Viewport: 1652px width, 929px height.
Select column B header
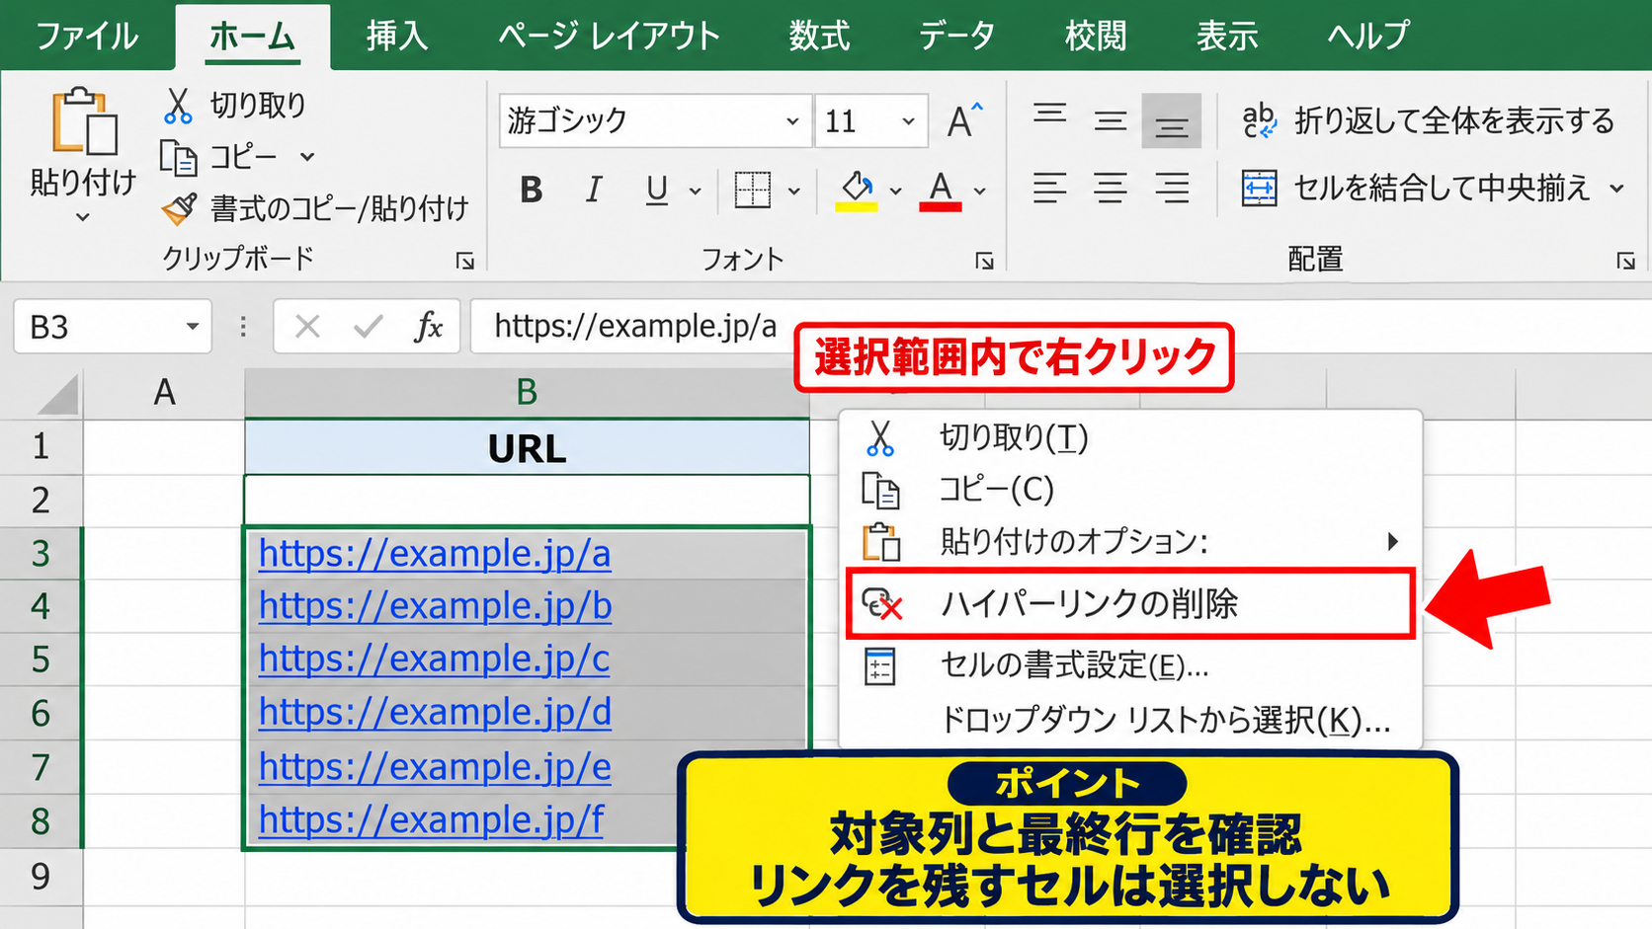527,393
